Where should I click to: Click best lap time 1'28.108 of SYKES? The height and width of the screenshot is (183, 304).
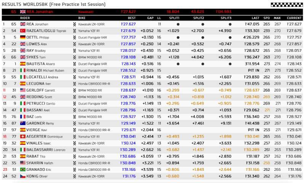click(128, 57)
